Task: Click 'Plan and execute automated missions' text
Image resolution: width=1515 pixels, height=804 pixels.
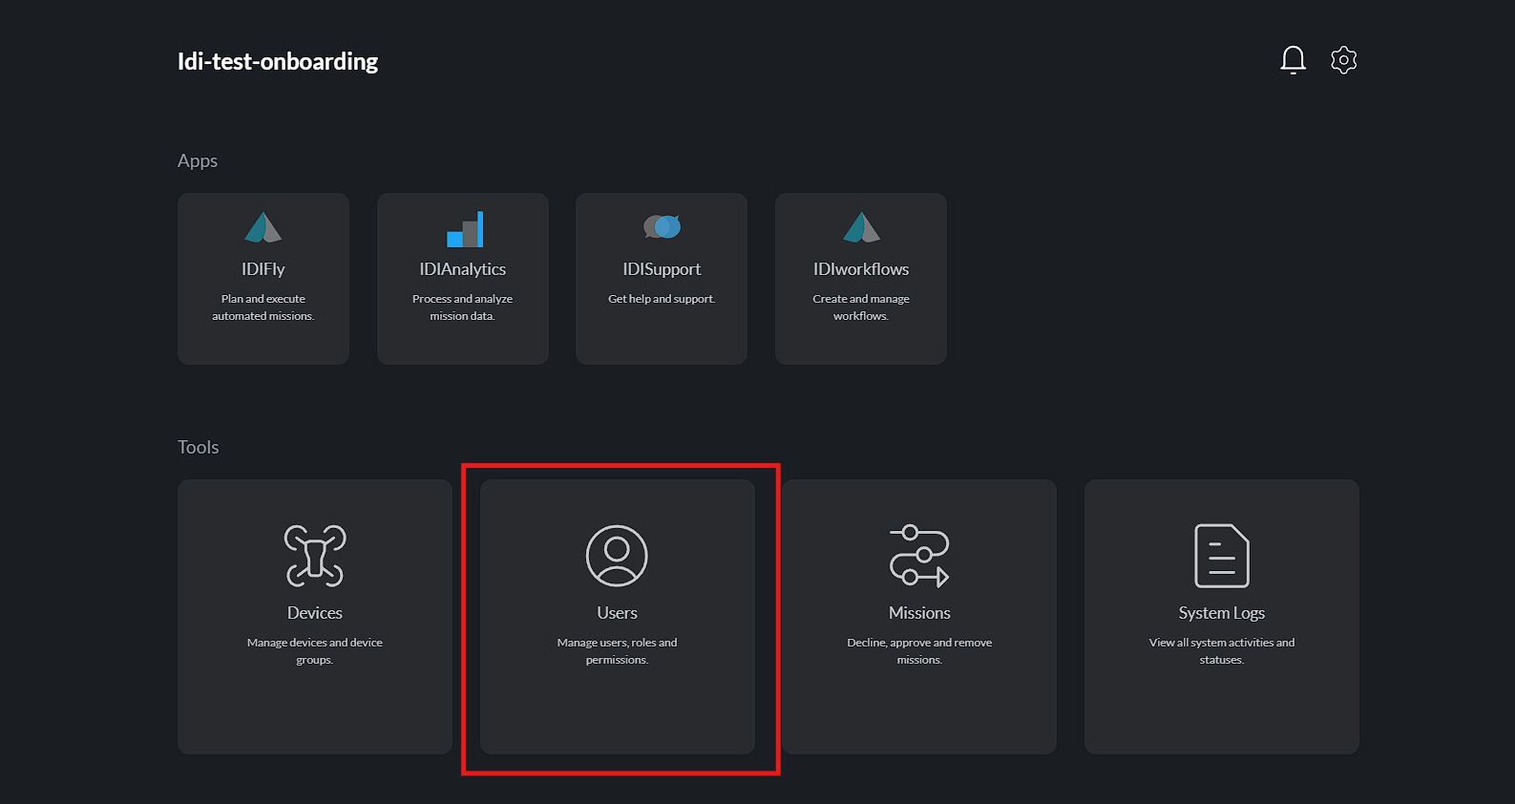Action: coord(263,307)
